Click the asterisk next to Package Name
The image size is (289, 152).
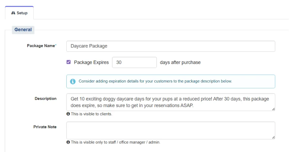click(56, 45)
